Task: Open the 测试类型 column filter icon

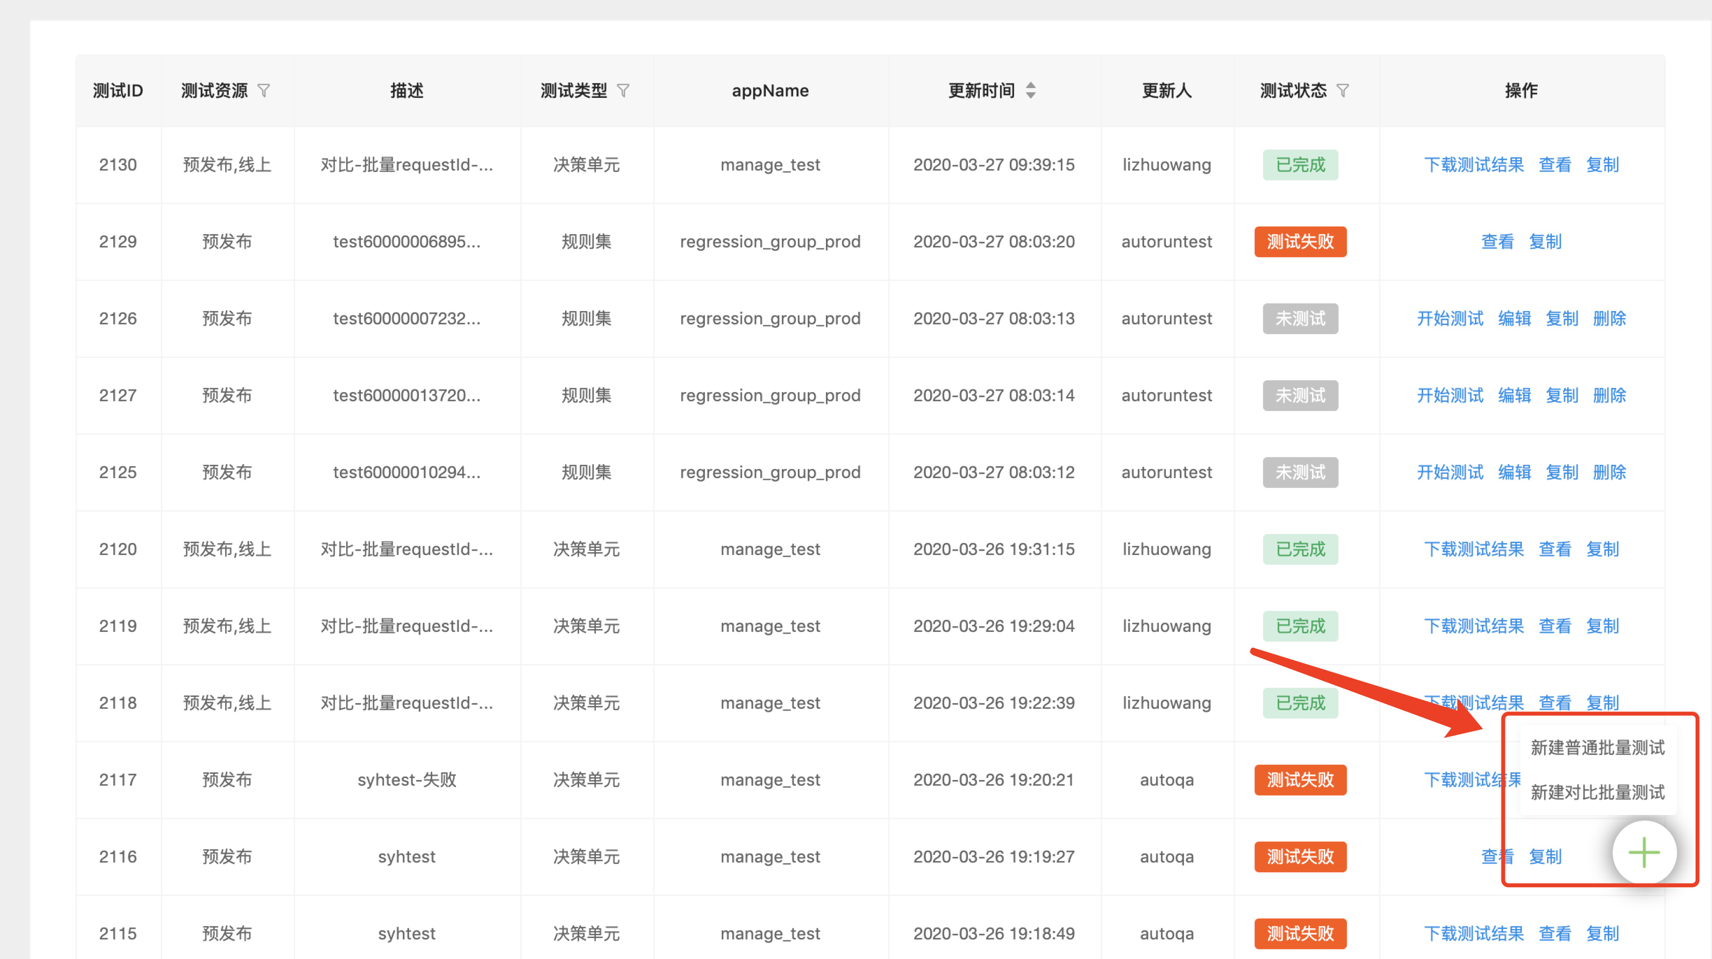Action: (623, 91)
